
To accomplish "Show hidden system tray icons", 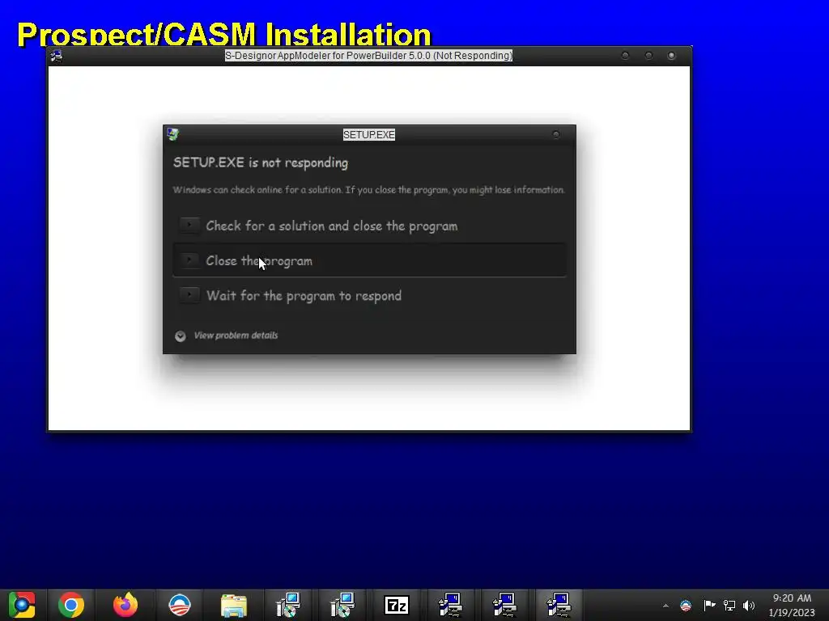I will point(665,606).
